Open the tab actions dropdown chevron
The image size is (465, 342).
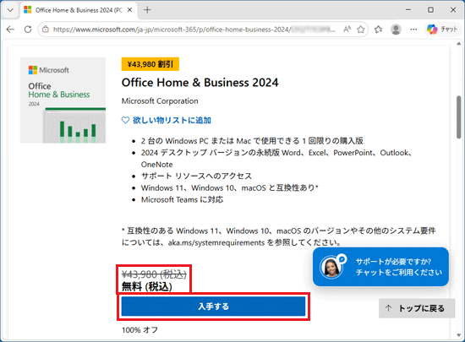[10, 10]
